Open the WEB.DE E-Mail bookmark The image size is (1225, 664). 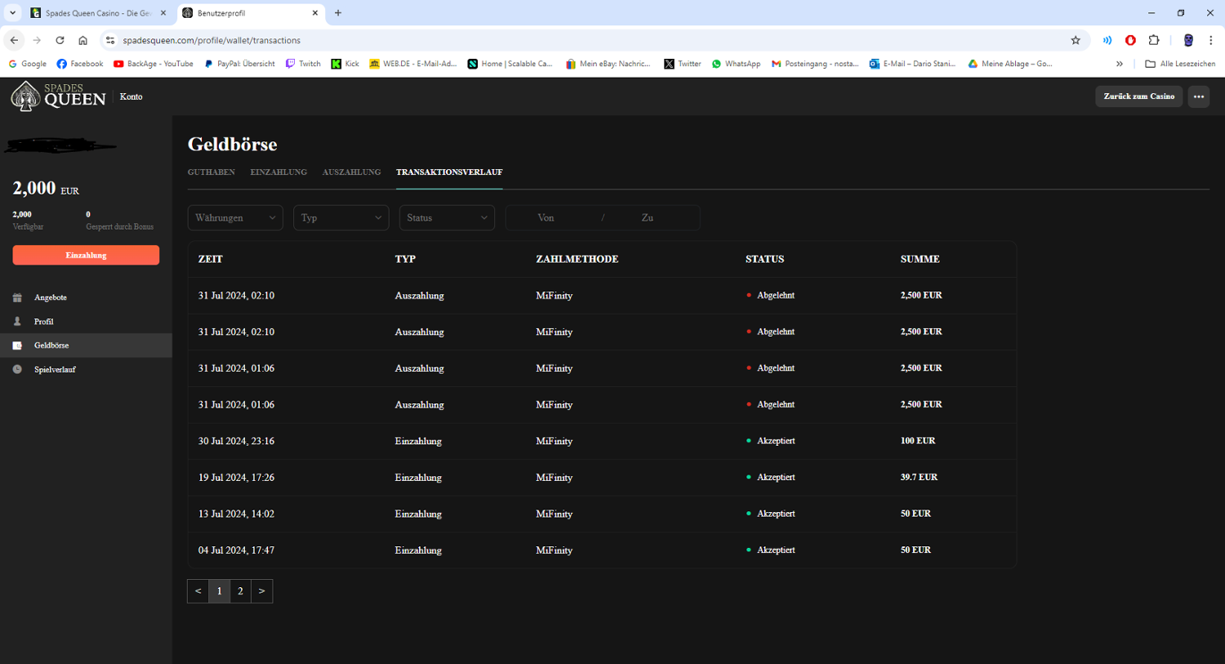pyautogui.click(x=413, y=64)
